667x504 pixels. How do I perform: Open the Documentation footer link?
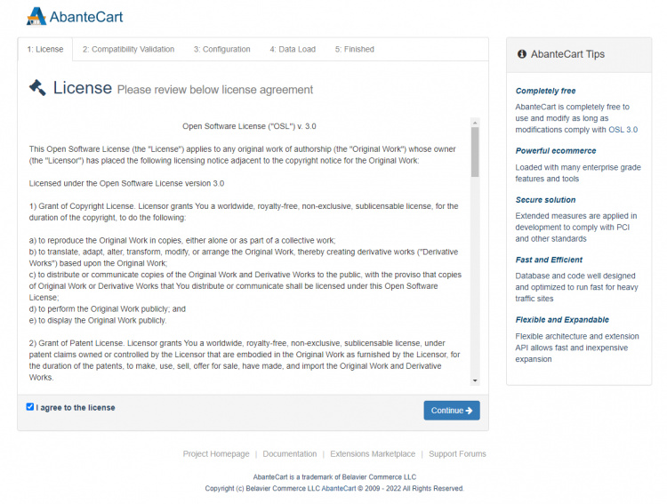[x=290, y=454]
